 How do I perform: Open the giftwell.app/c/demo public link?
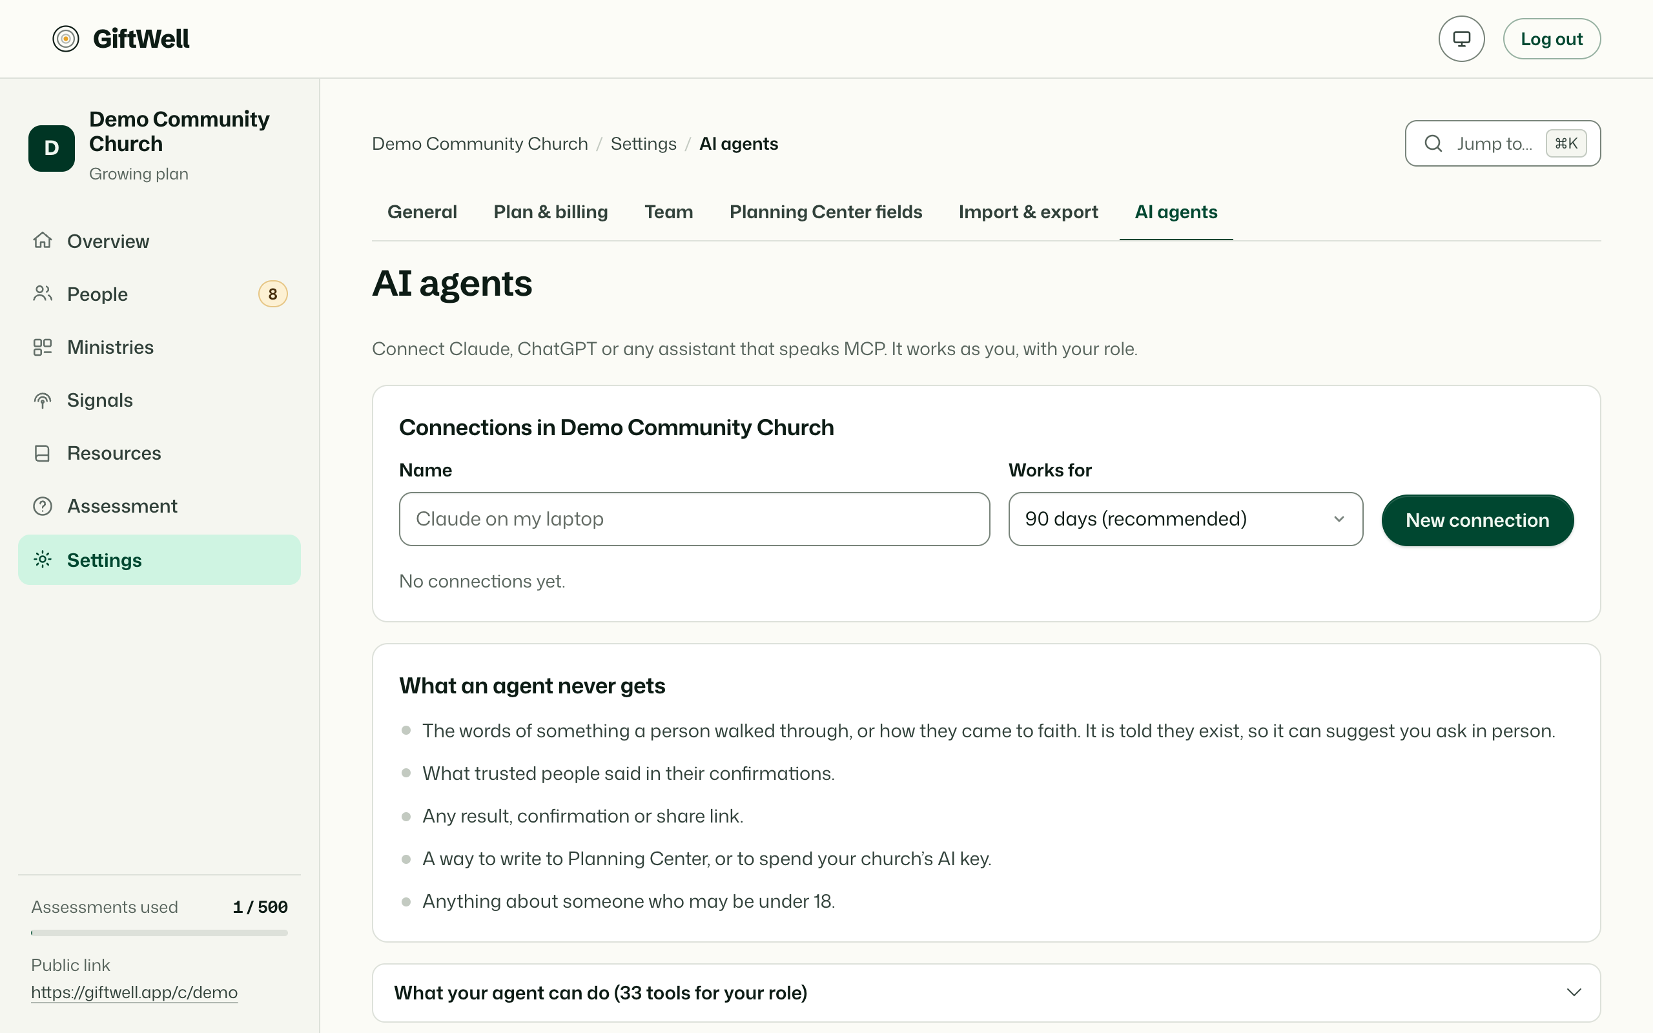click(x=134, y=992)
